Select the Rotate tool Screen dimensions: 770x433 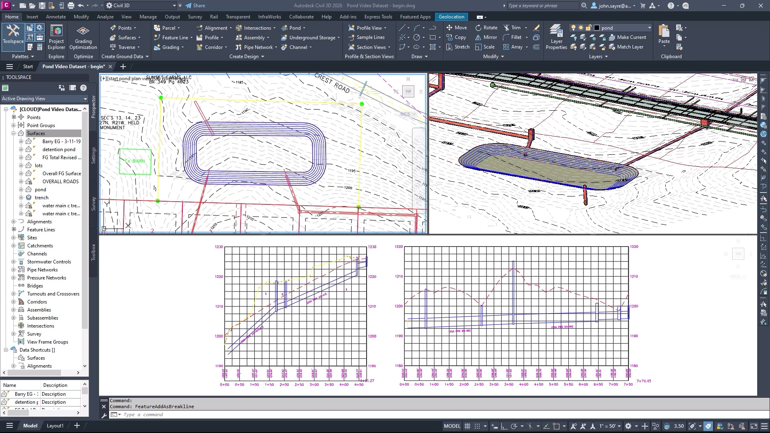click(x=486, y=28)
